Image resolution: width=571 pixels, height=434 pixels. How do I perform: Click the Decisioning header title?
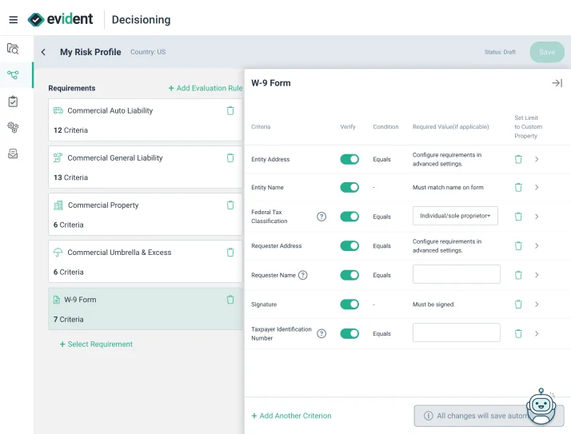pyautogui.click(x=141, y=20)
